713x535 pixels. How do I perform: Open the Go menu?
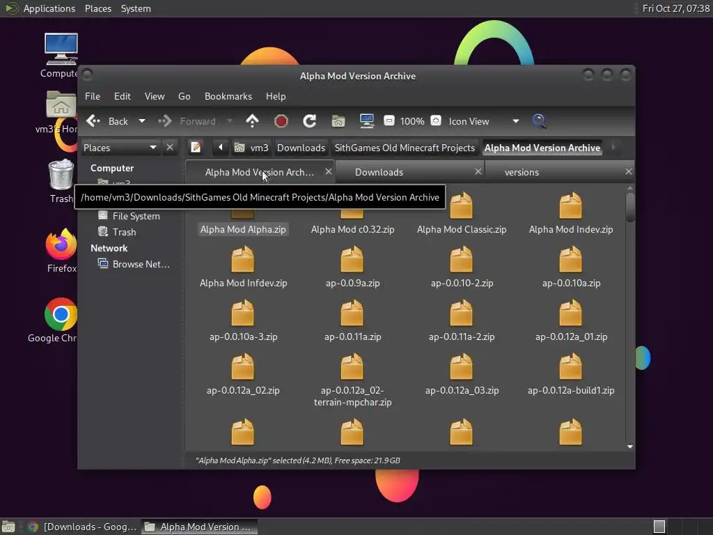pyautogui.click(x=184, y=96)
